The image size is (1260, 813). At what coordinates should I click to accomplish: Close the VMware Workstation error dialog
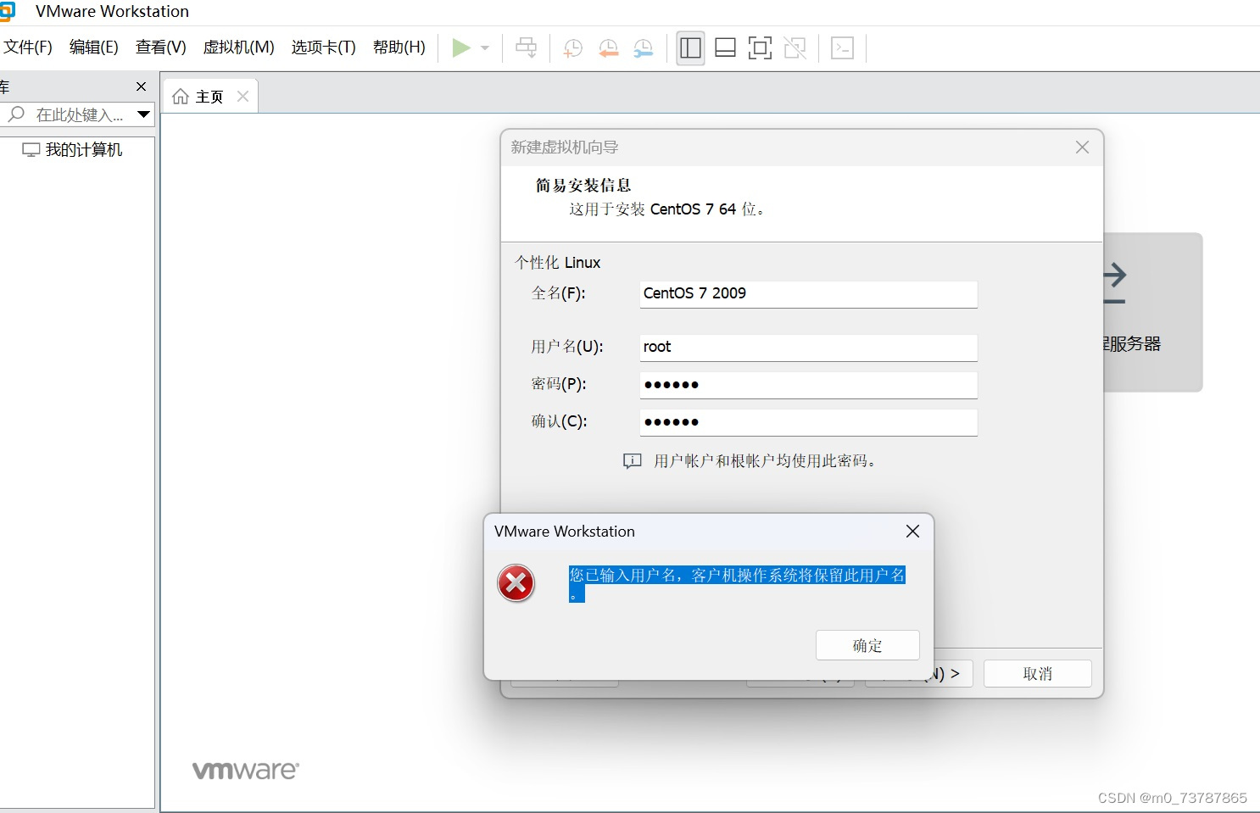coord(912,532)
